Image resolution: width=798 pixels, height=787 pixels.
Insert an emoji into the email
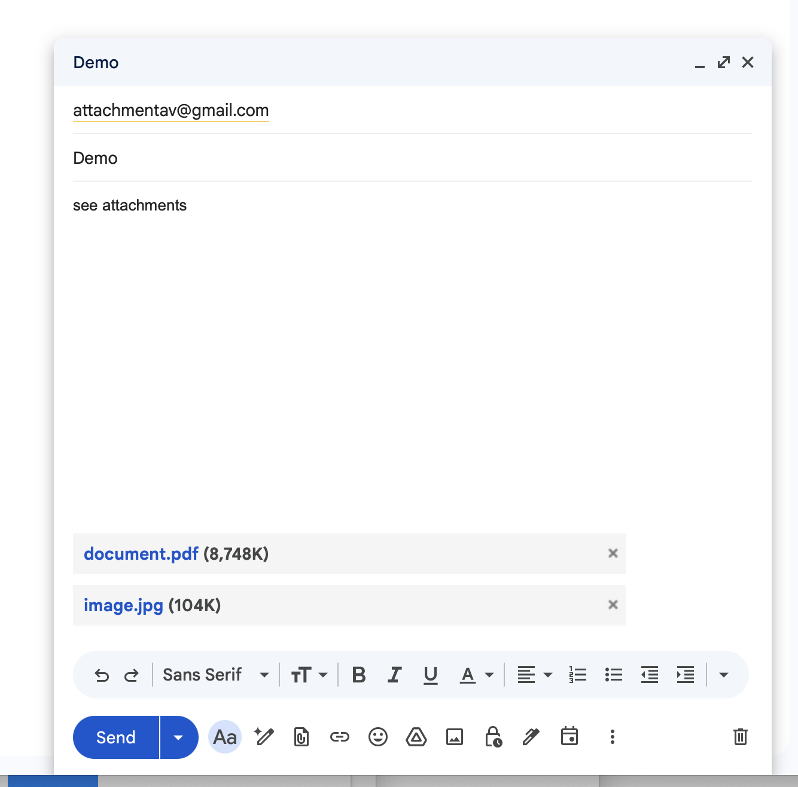click(377, 737)
